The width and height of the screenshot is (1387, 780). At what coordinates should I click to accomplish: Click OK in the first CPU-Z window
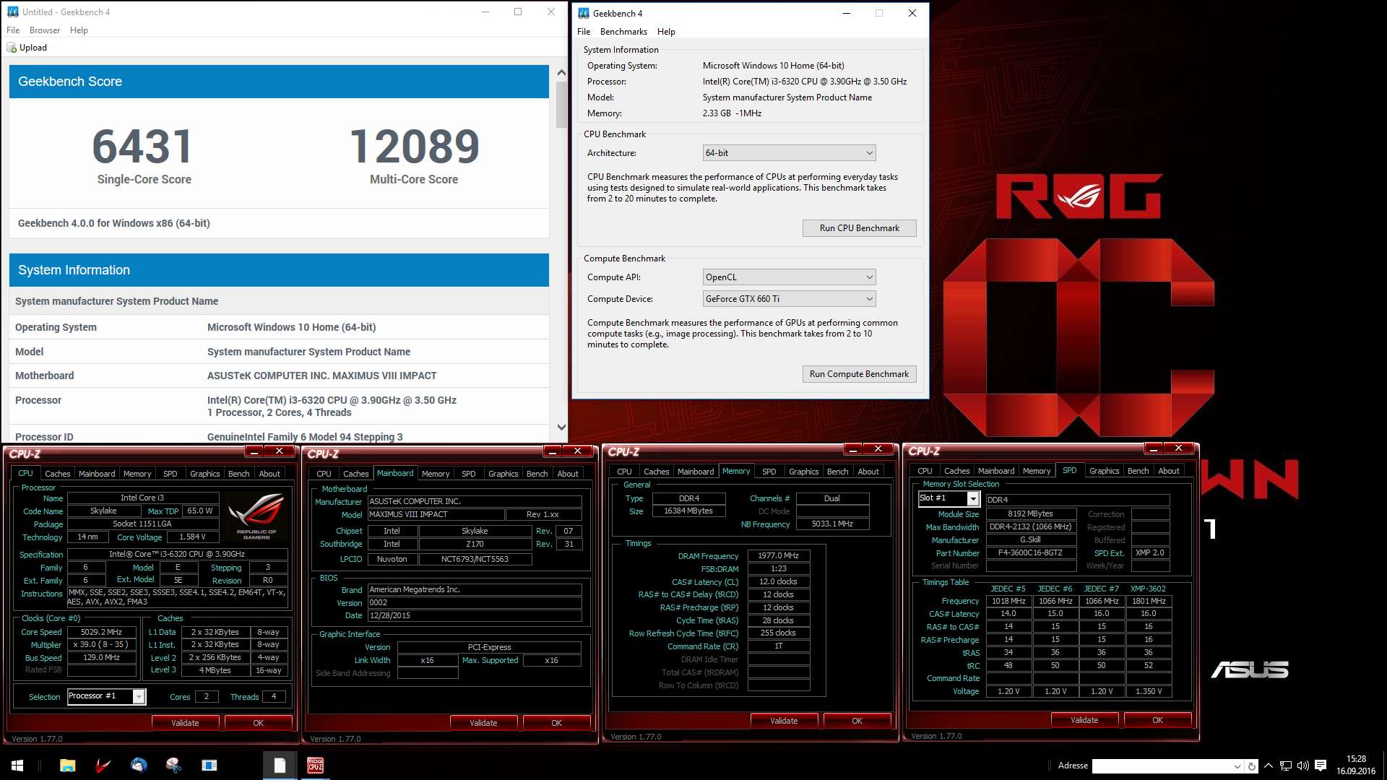[x=258, y=723]
